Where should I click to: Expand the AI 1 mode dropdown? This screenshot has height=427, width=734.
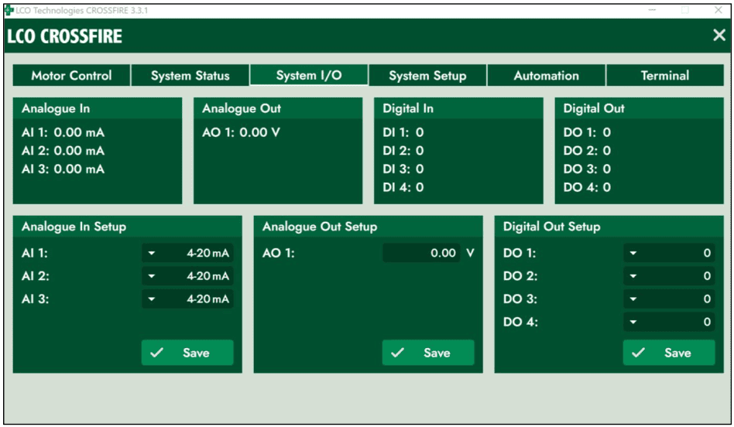click(187, 253)
